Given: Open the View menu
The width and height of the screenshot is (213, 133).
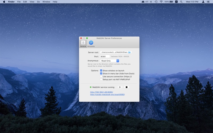Looking at the screenshot, I should pyautogui.click(x=32, y=2).
